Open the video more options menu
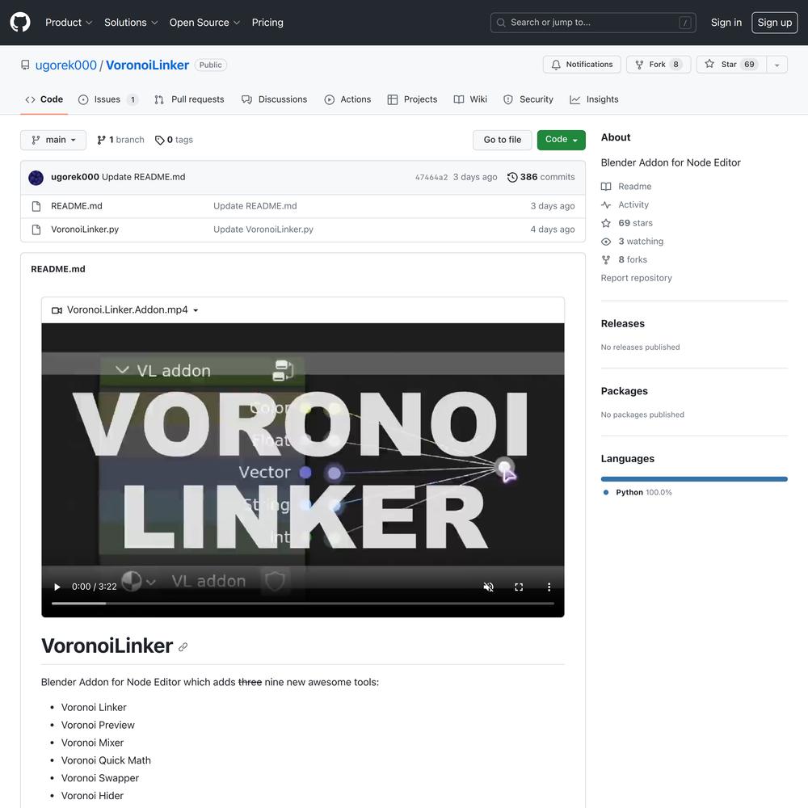808x808 pixels. pyautogui.click(x=549, y=587)
